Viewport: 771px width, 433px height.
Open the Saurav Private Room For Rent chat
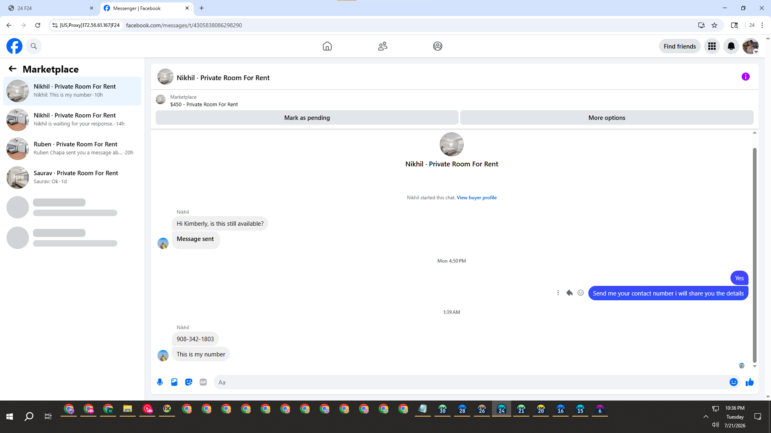tap(72, 178)
